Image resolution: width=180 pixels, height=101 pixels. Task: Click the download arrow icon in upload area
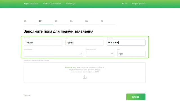pyautogui.click(x=85, y=77)
